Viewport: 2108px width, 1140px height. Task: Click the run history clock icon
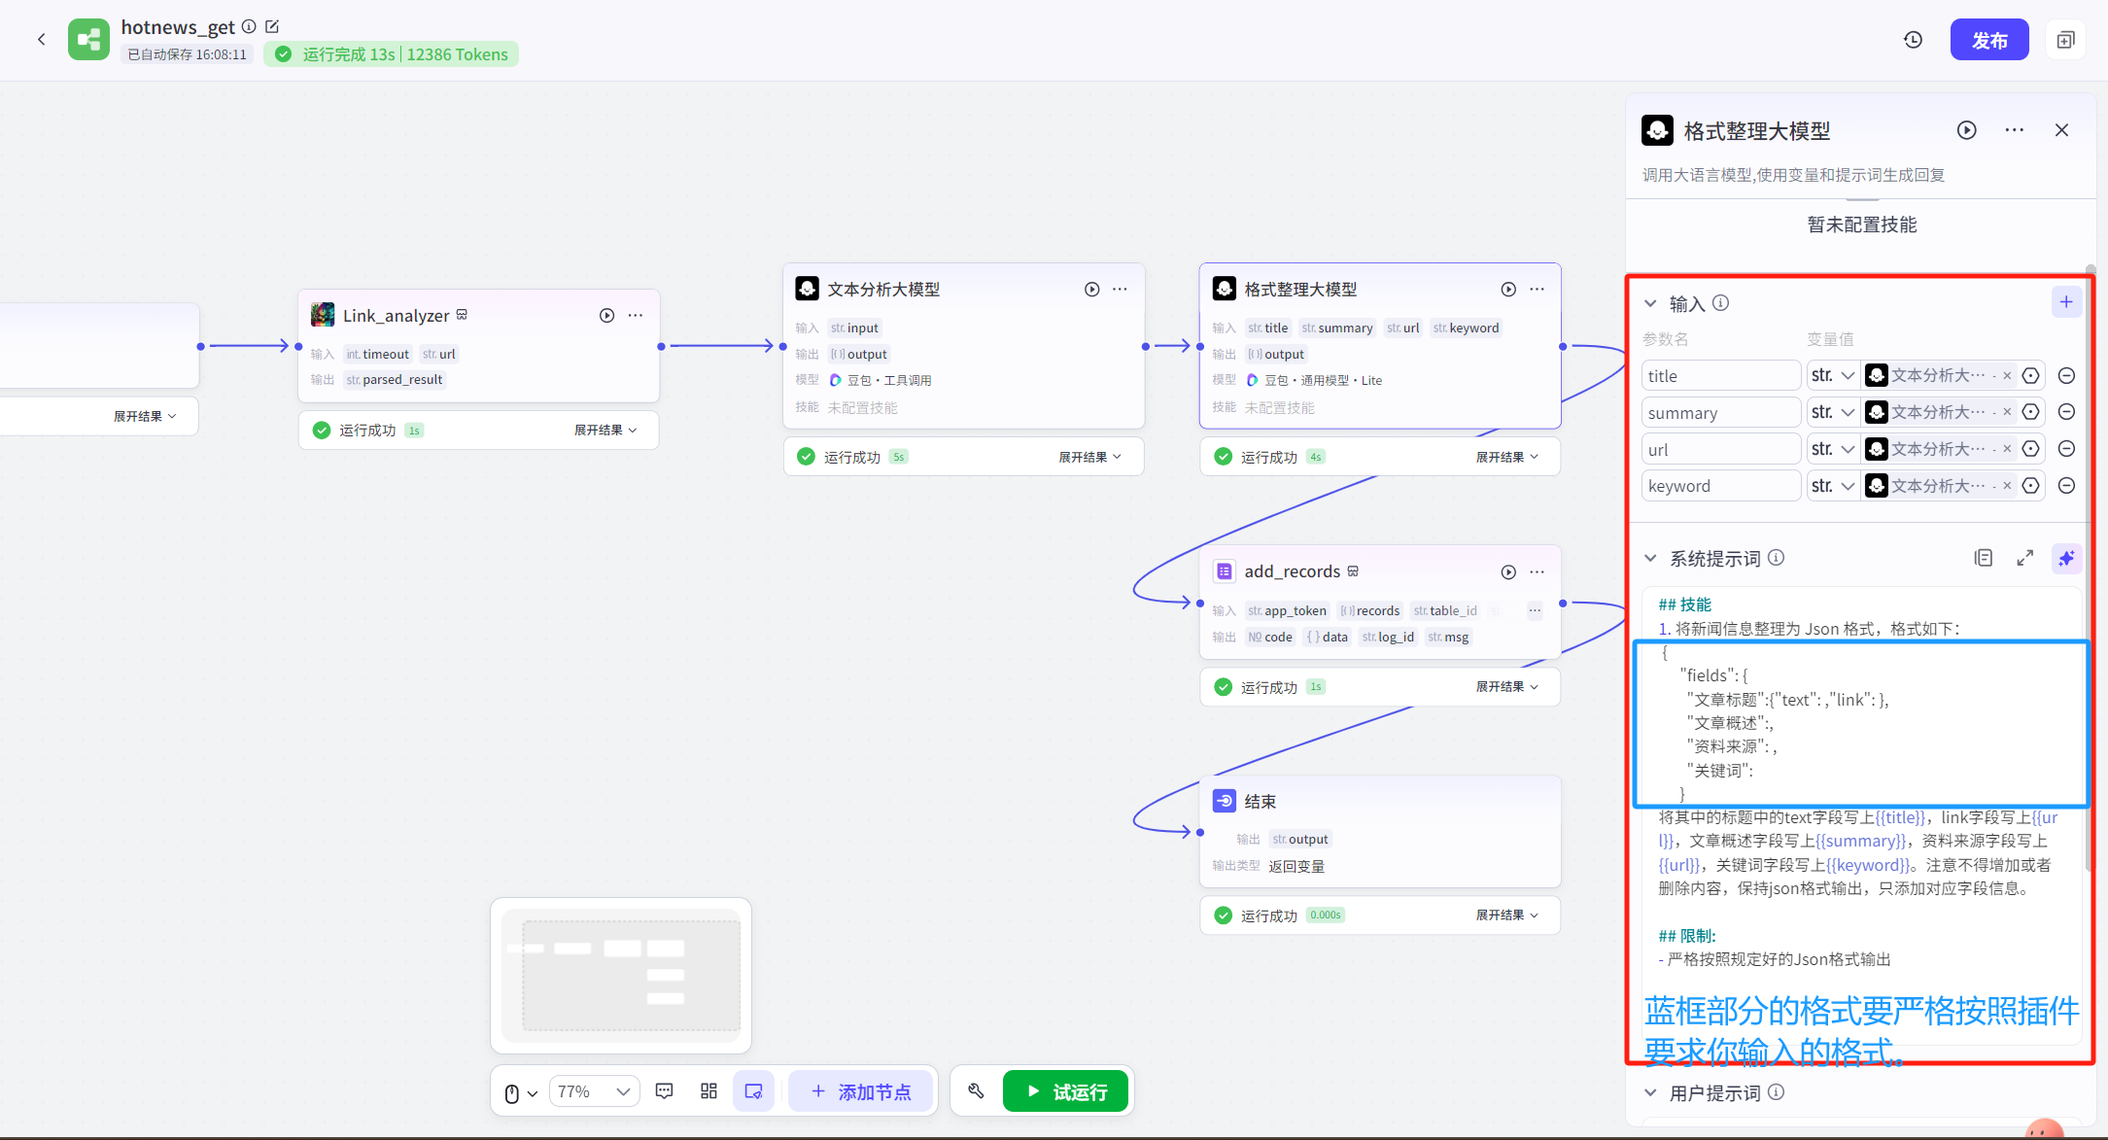(1913, 40)
